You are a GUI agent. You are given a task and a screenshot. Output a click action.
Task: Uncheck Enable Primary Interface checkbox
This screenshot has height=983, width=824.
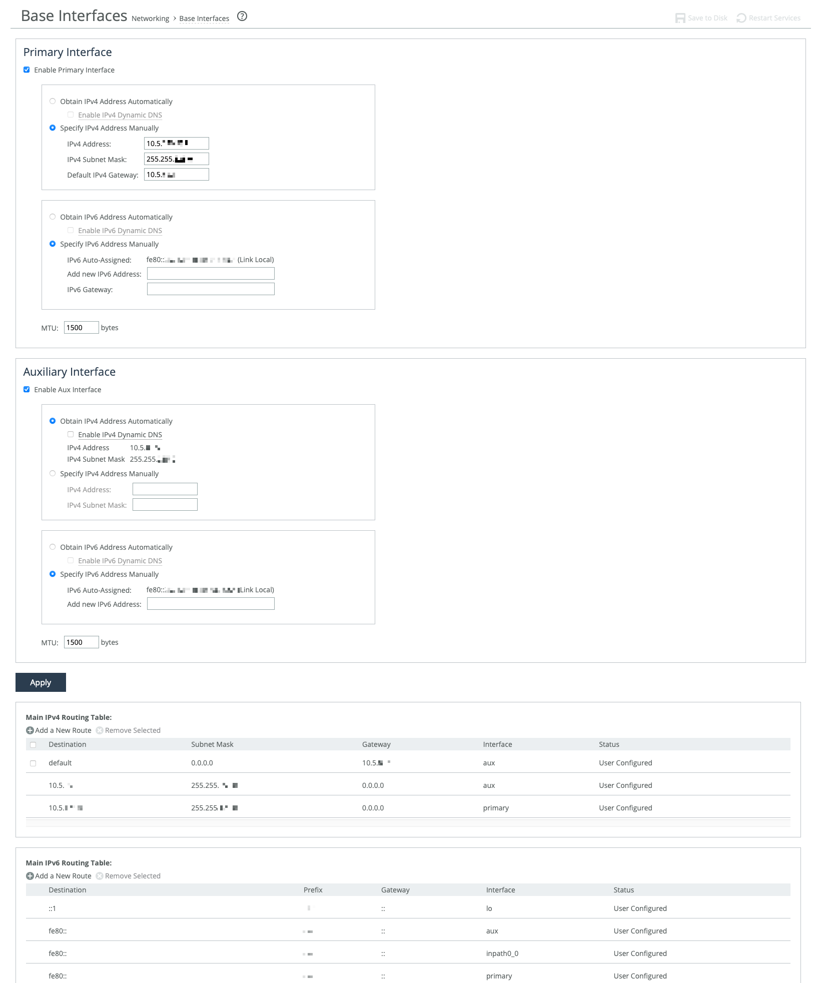(x=27, y=70)
